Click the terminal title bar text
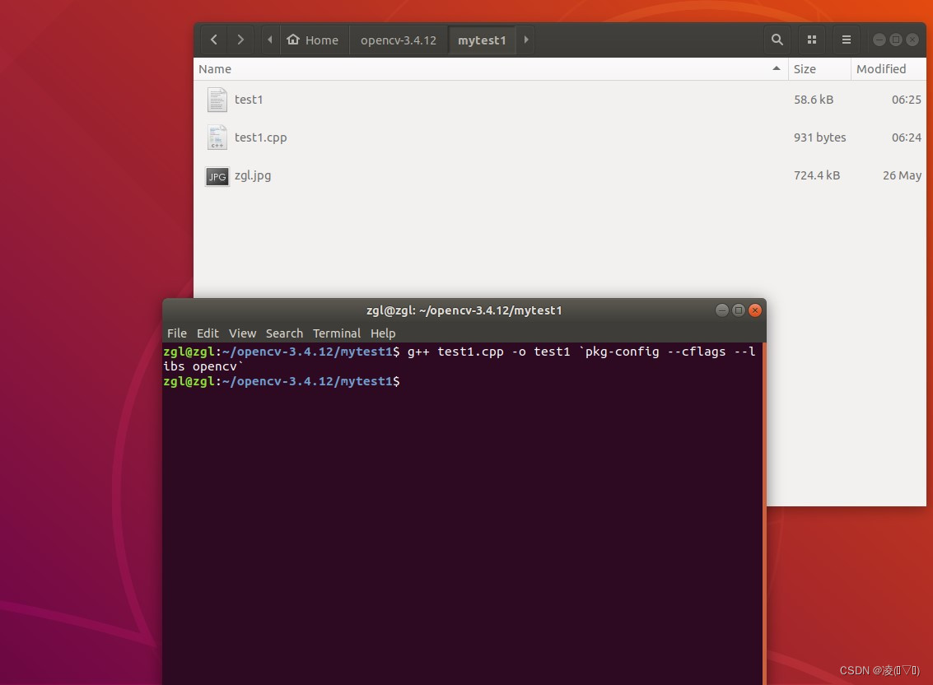Image resolution: width=933 pixels, height=685 pixels. pyautogui.click(x=464, y=310)
